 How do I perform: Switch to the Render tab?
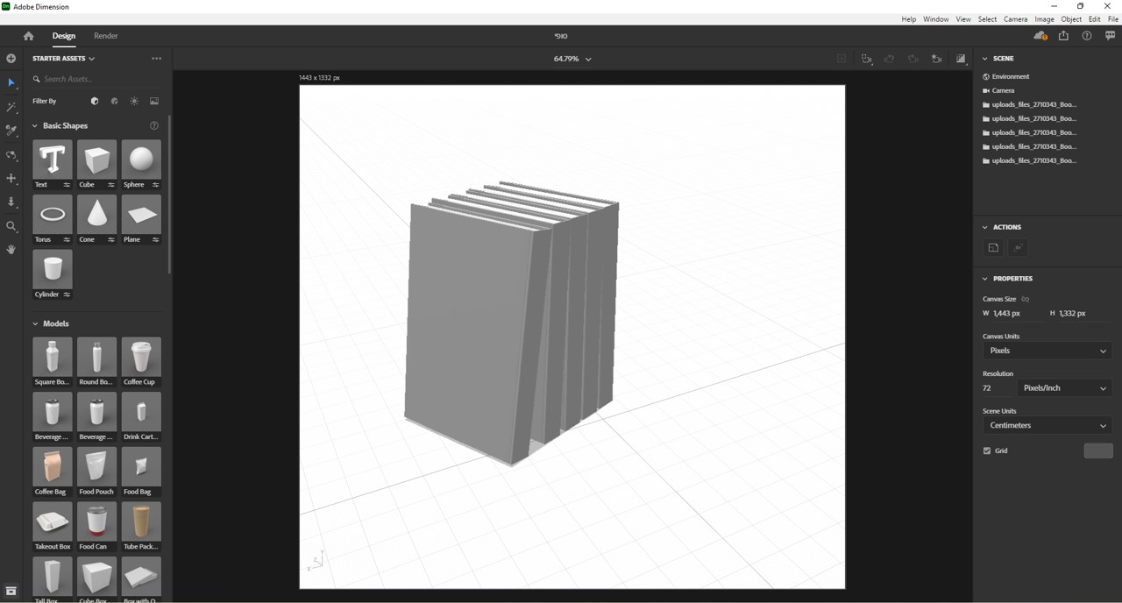click(106, 36)
